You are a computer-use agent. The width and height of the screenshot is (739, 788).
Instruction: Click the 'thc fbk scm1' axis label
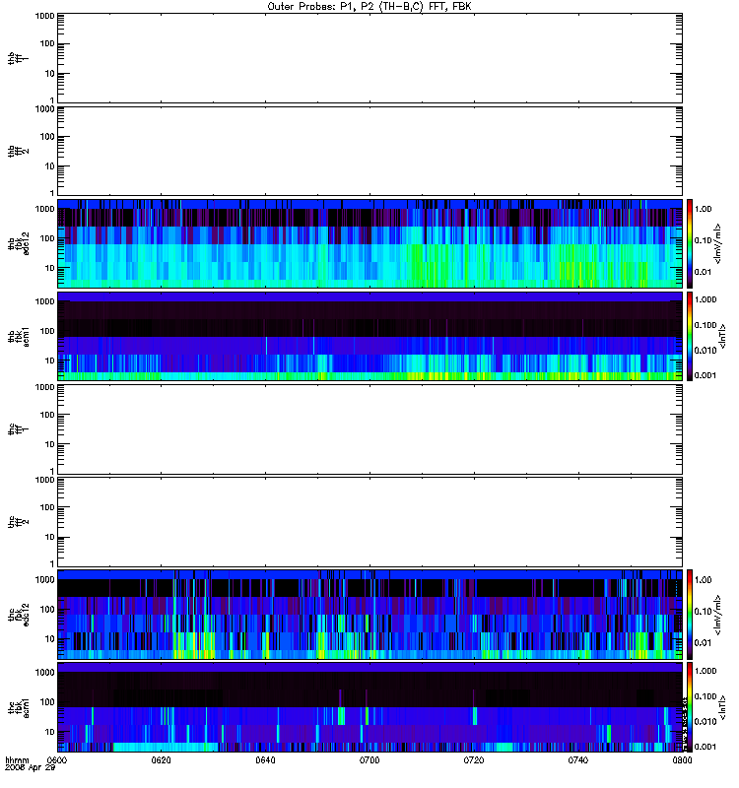[18, 707]
